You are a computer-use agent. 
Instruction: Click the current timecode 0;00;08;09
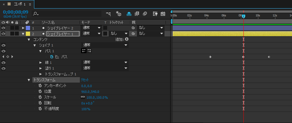16,12
